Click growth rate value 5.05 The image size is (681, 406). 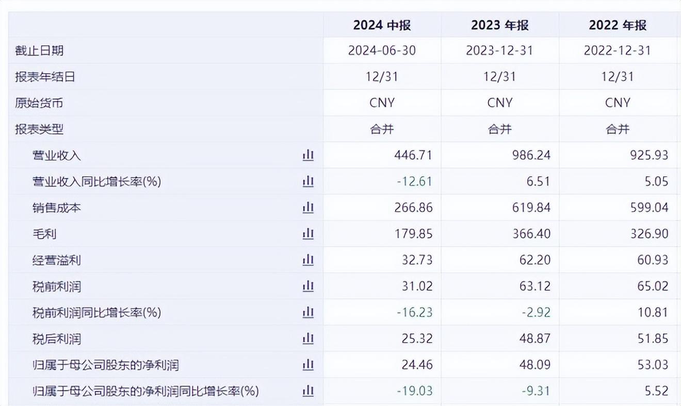tap(656, 181)
